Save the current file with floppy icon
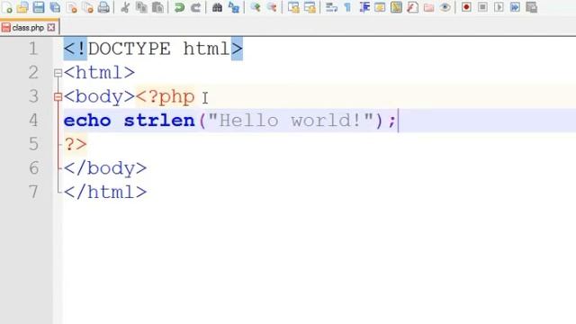The image size is (576, 324). coord(39,7)
